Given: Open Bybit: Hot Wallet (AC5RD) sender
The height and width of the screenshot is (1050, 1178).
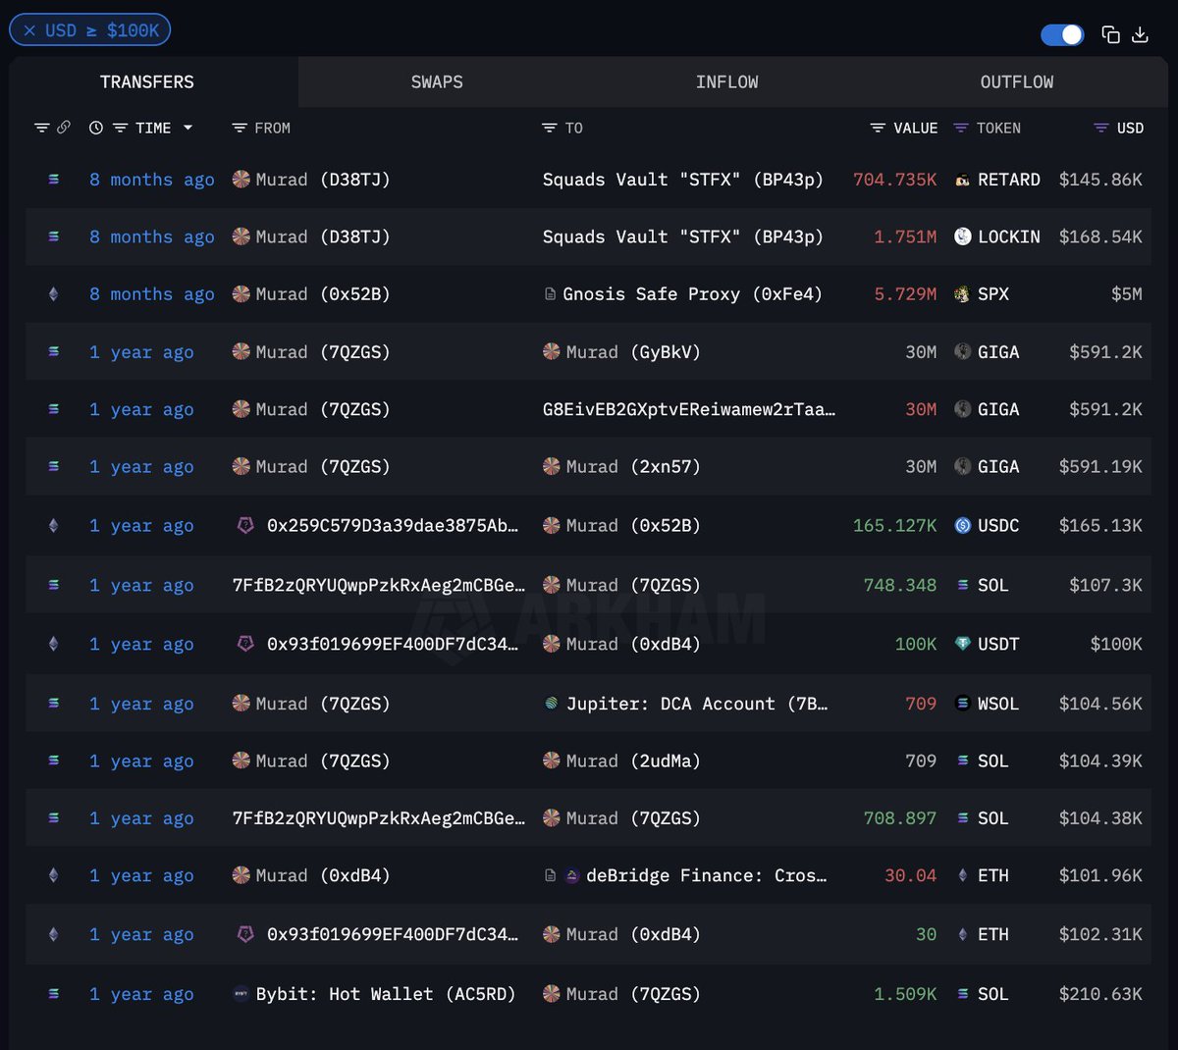Looking at the screenshot, I should pyautogui.click(x=386, y=994).
